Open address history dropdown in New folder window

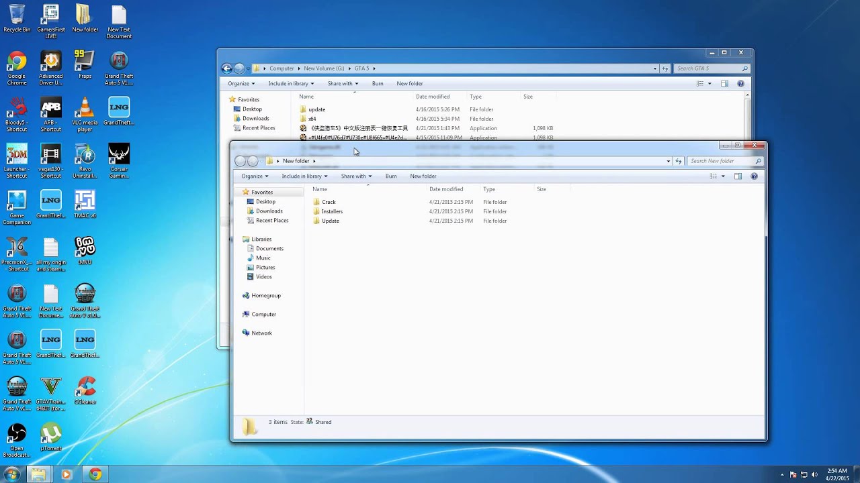pyautogui.click(x=668, y=161)
